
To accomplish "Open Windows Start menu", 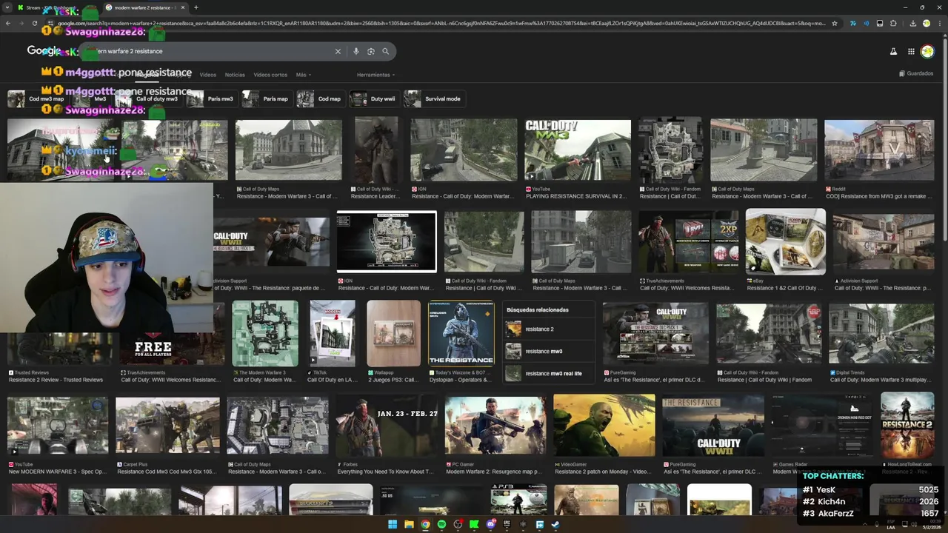I will coord(393,525).
